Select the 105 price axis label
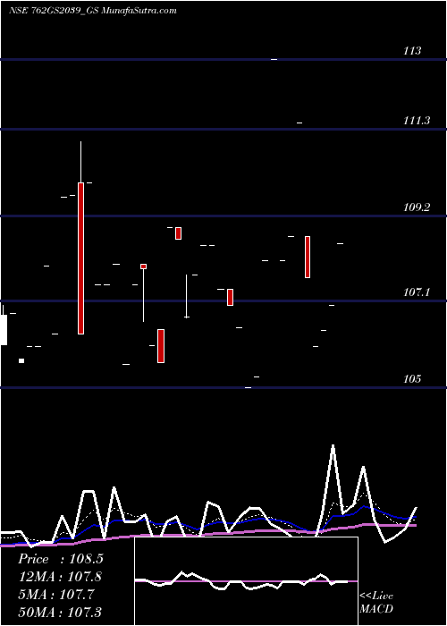 coord(412,378)
